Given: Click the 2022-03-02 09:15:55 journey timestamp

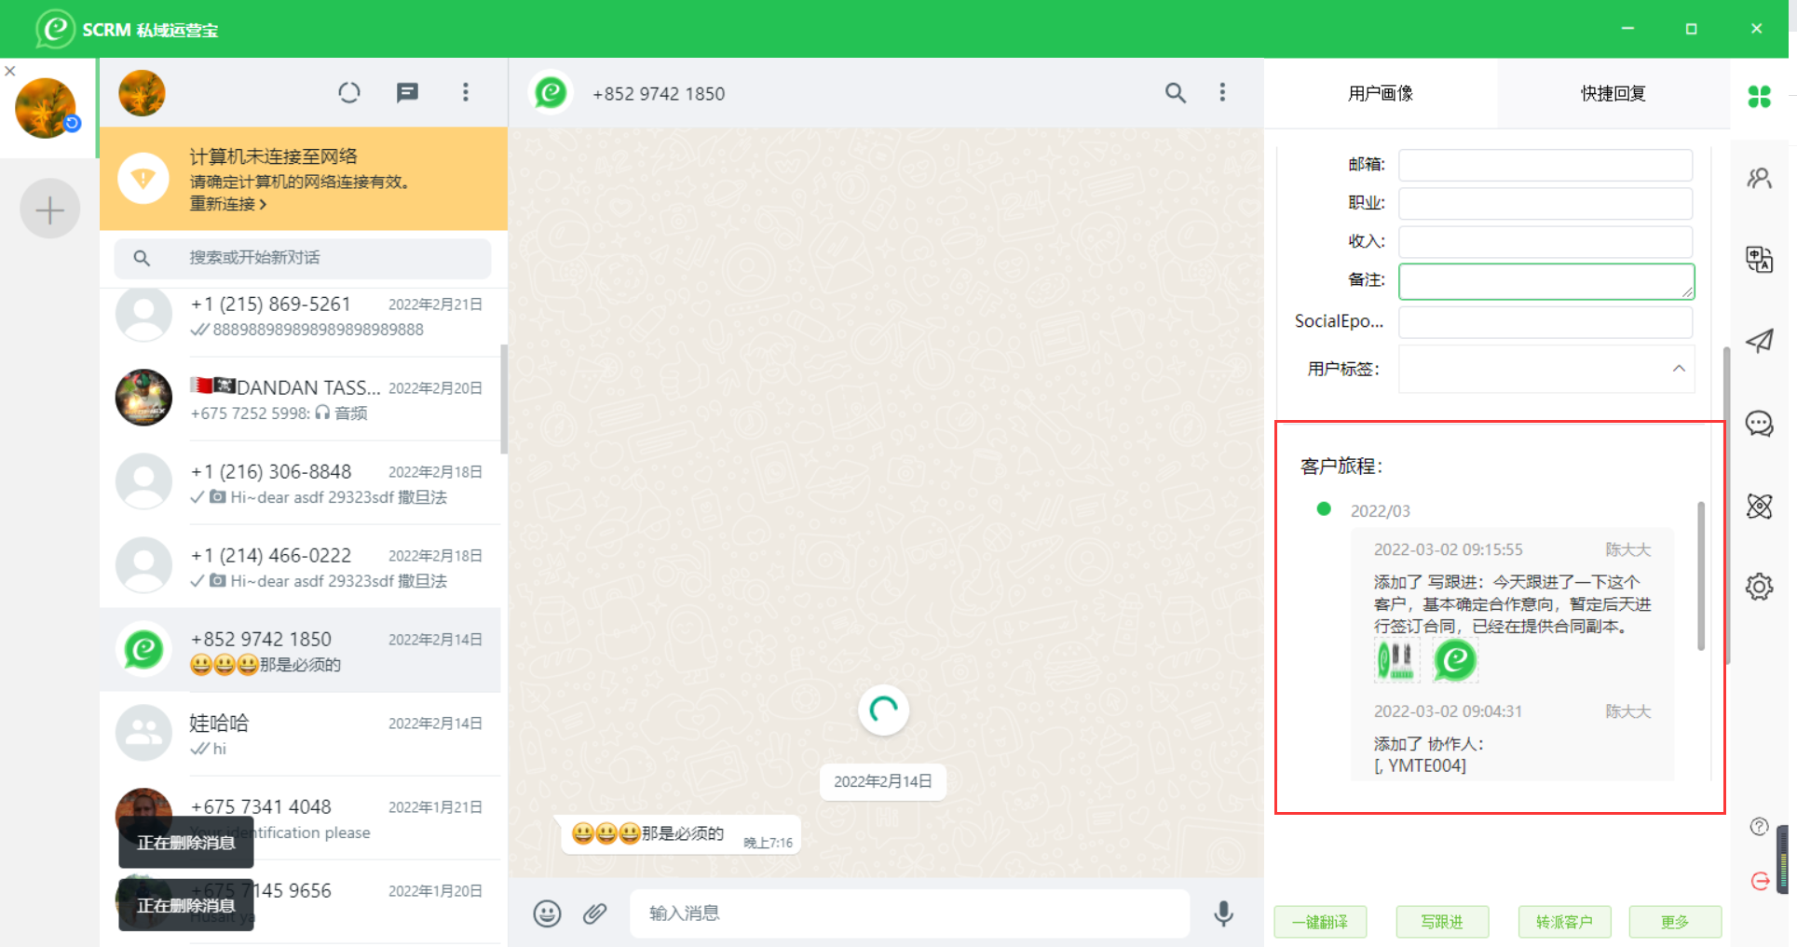Looking at the screenshot, I should 1449,550.
